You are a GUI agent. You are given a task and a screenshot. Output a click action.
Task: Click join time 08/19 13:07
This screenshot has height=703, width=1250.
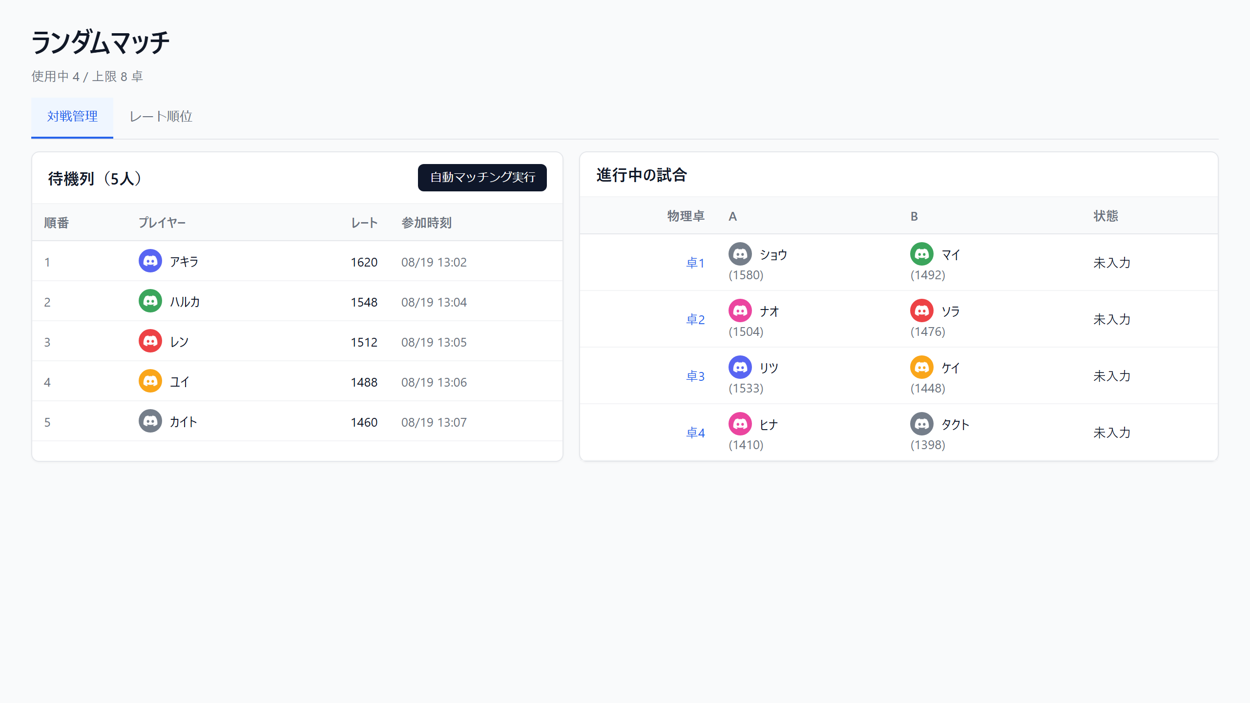pyautogui.click(x=434, y=422)
